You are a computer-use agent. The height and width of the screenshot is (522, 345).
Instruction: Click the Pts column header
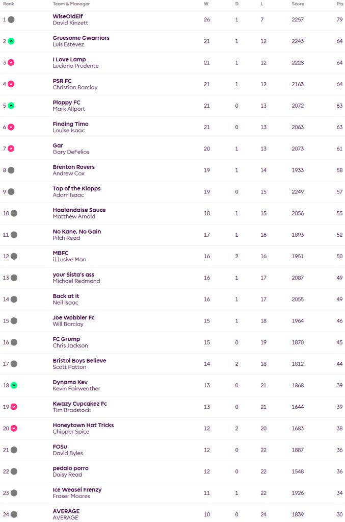click(x=339, y=4)
